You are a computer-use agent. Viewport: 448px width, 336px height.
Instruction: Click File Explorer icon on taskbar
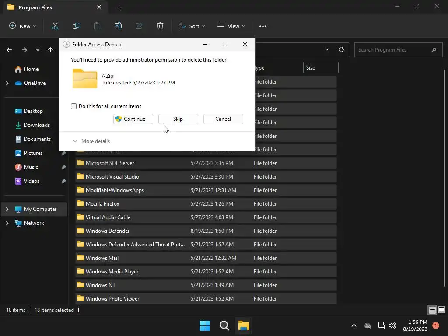pos(244,325)
